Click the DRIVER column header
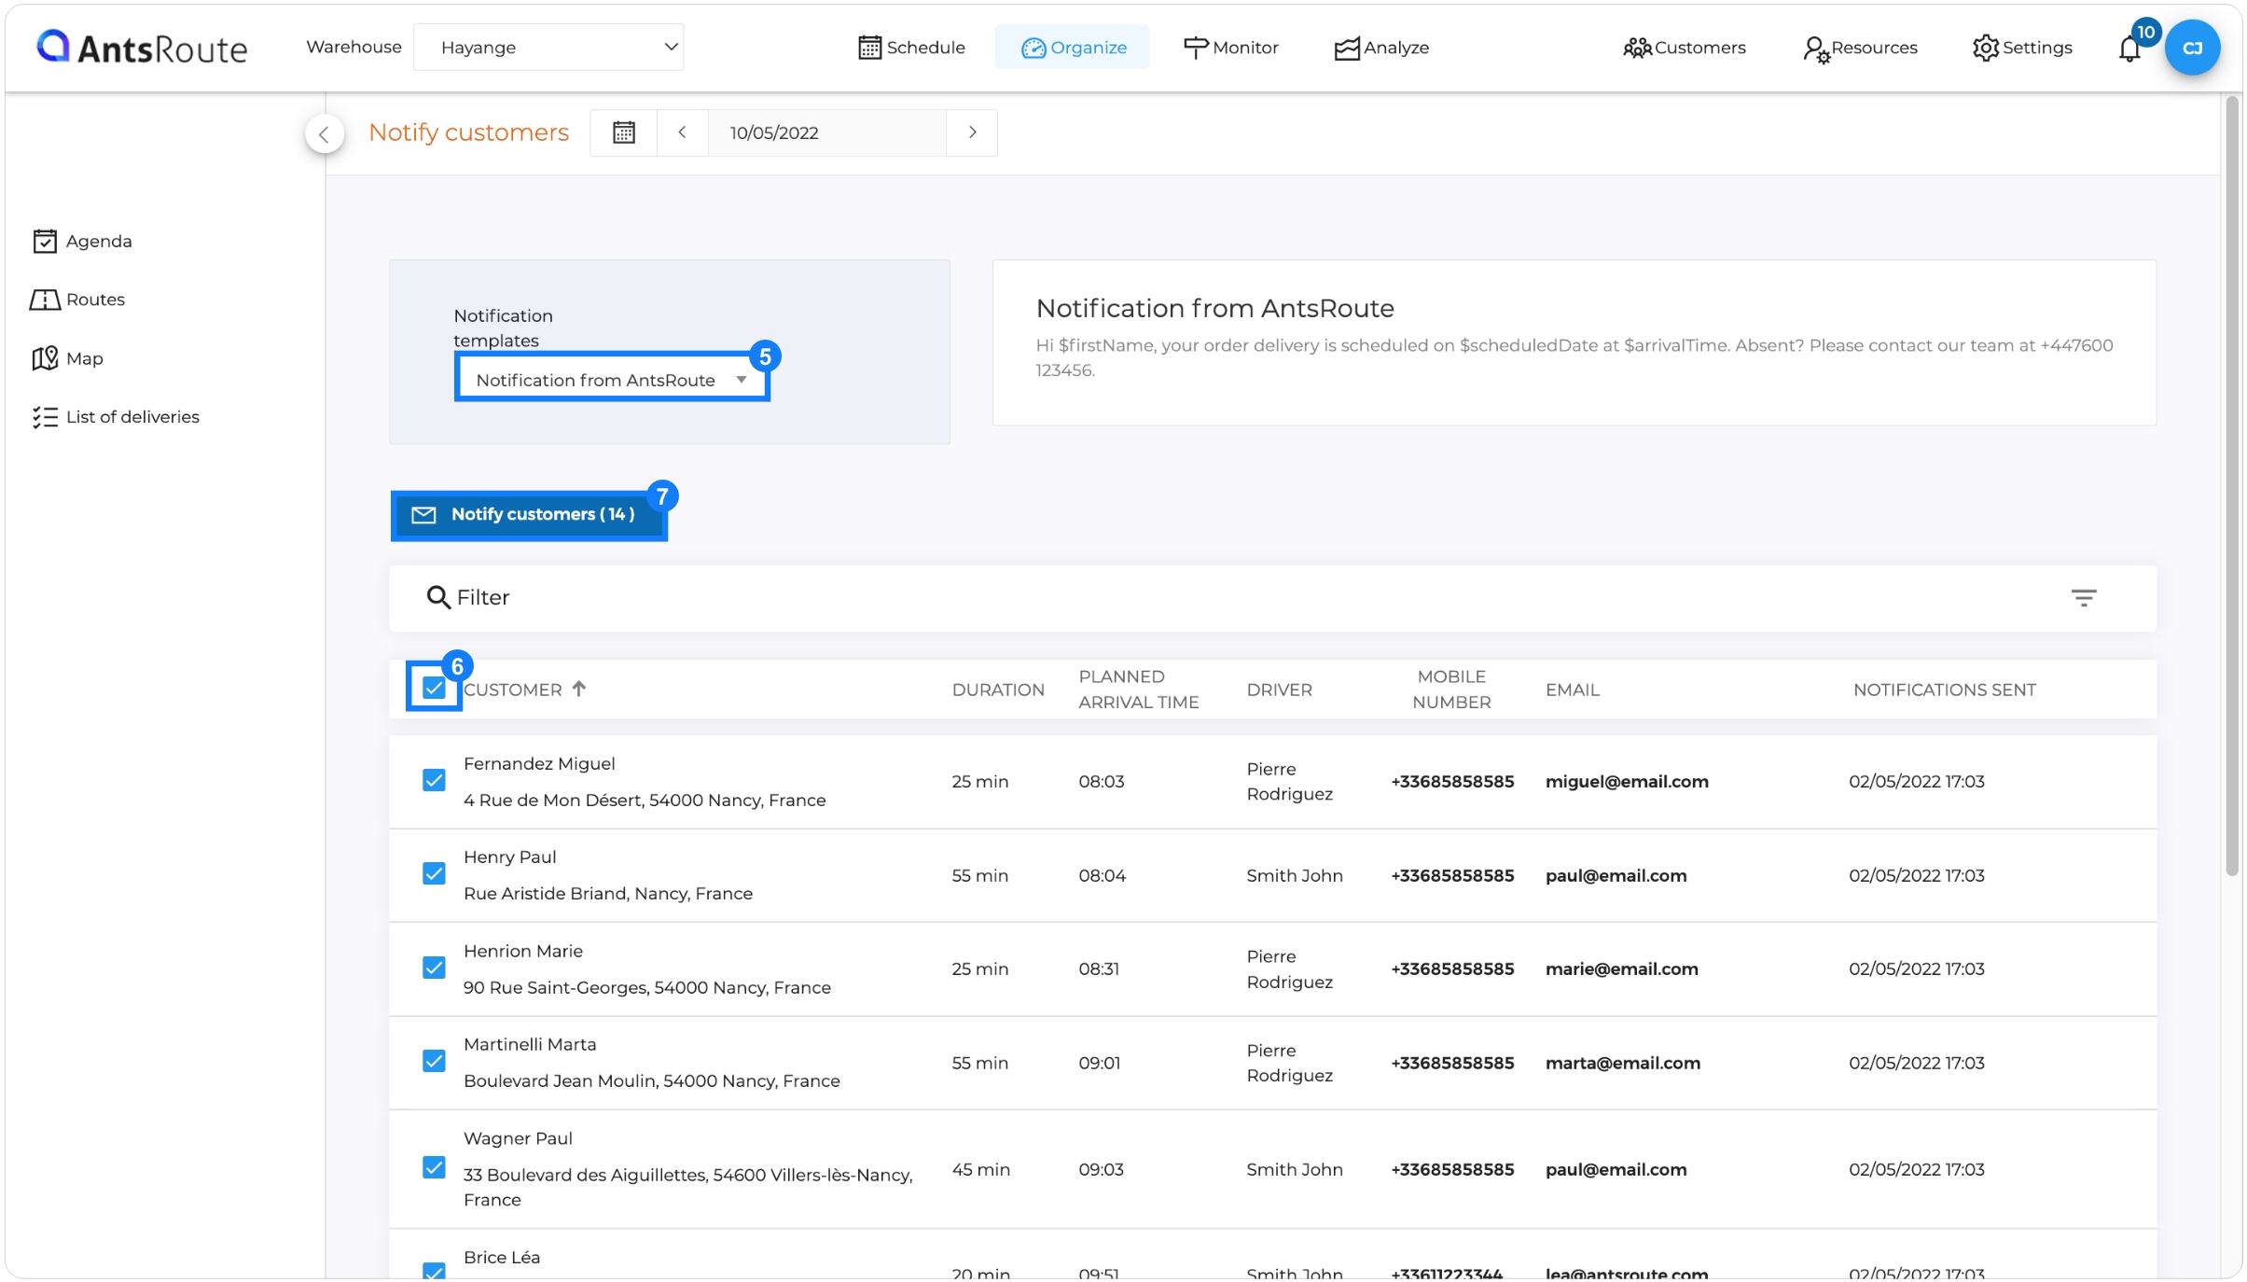 1279,690
